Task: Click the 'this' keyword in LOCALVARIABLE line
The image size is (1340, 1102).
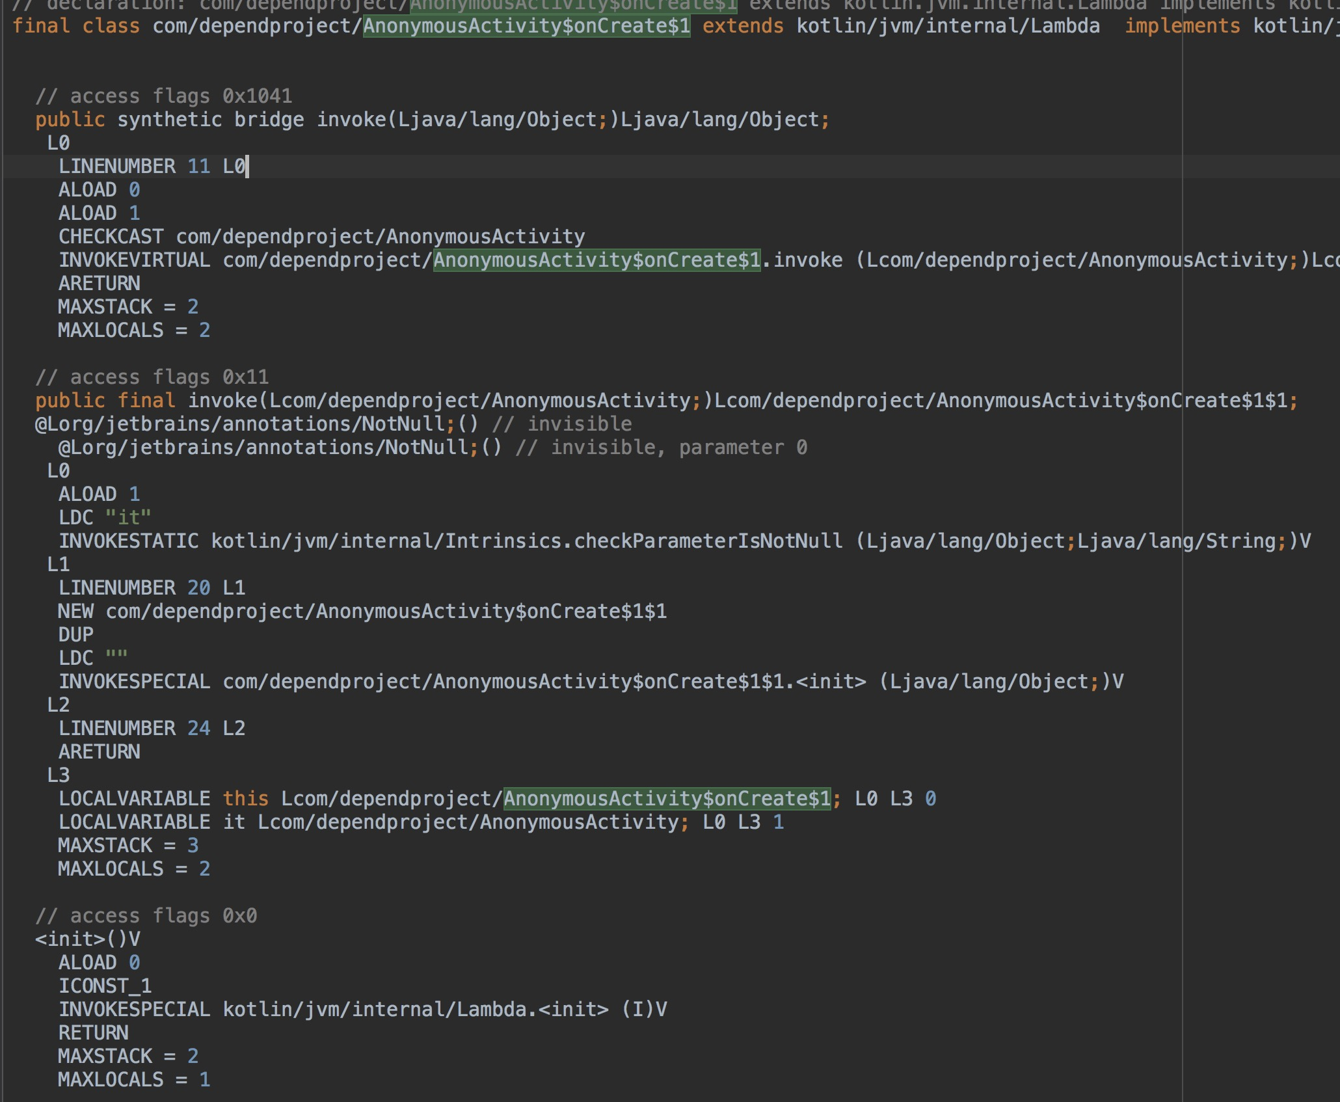Action: tap(245, 799)
